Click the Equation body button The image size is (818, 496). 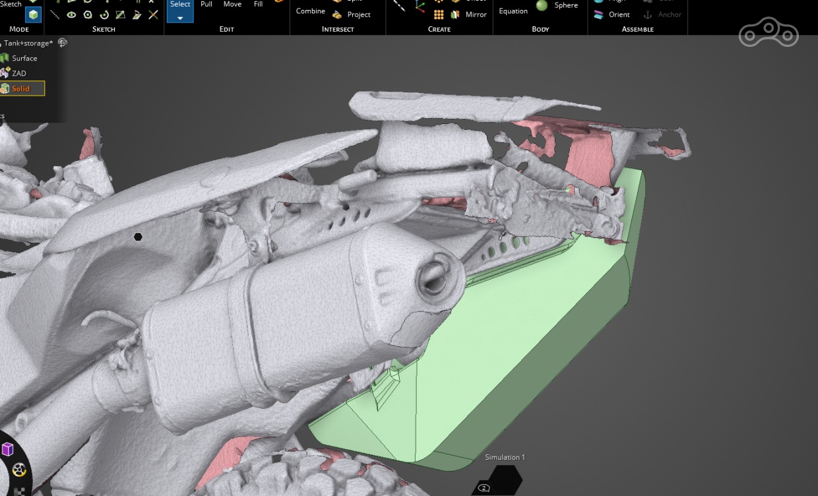pyautogui.click(x=513, y=11)
